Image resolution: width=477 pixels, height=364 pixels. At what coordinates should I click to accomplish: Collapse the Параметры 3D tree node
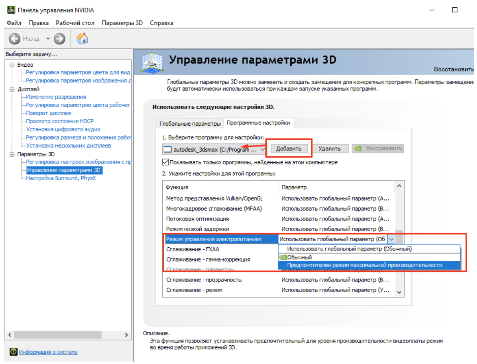point(12,154)
